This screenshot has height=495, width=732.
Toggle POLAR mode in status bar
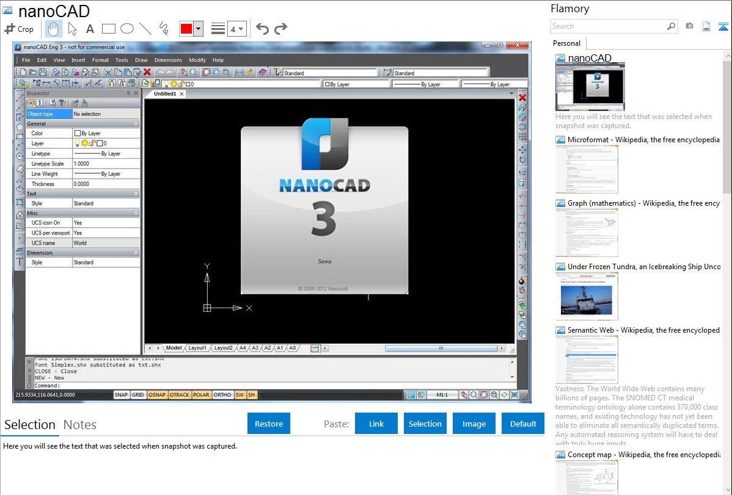tap(201, 395)
